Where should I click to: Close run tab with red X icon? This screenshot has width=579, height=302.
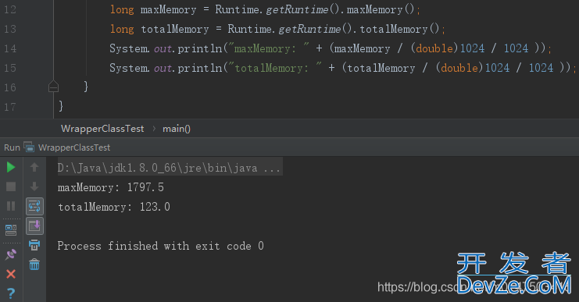(11, 274)
